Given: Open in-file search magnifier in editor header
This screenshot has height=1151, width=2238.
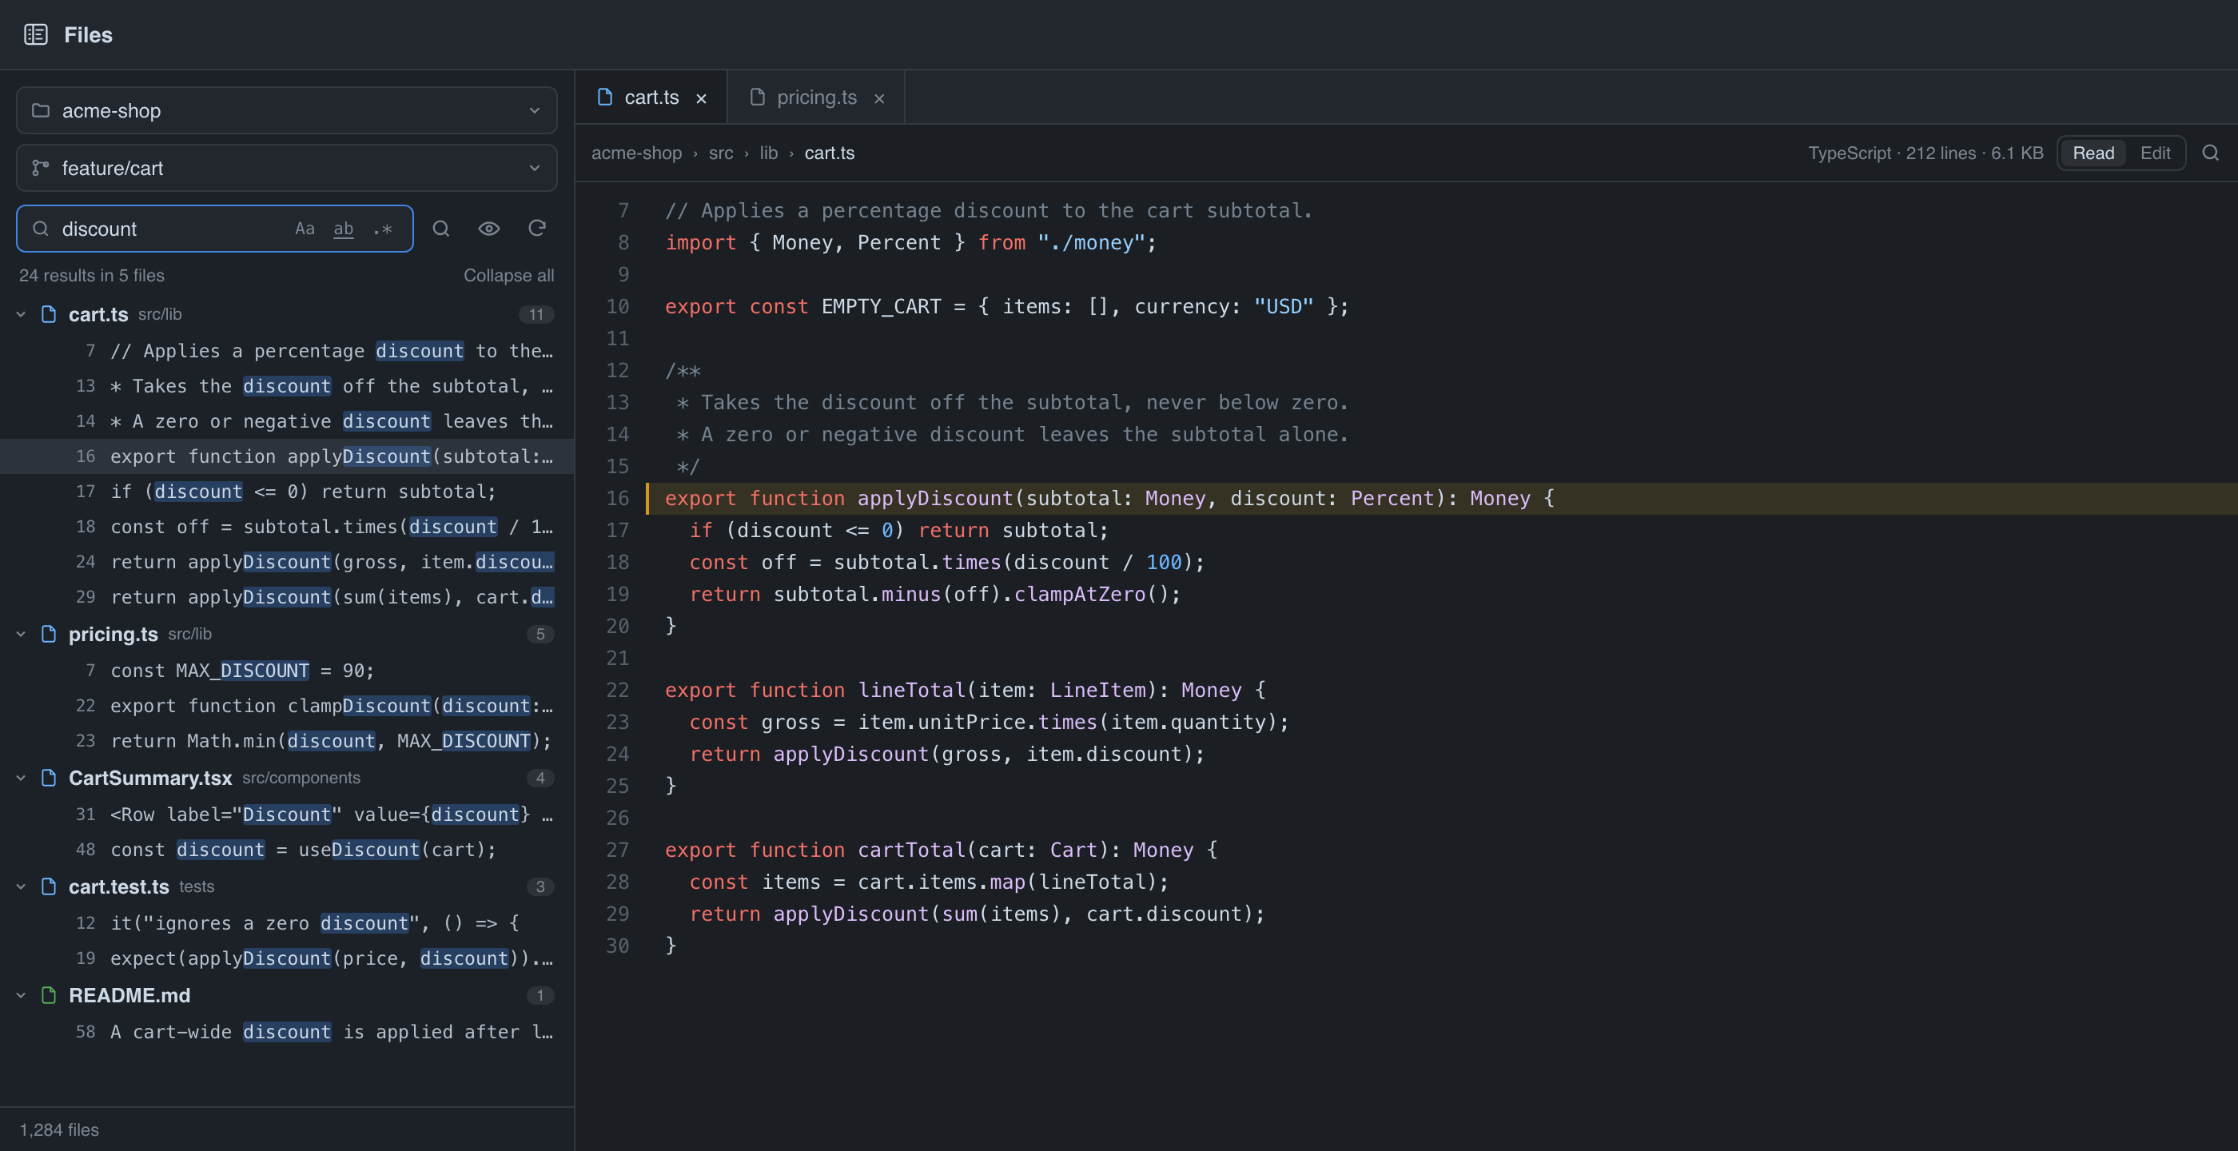Looking at the screenshot, I should [x=2210, y=153].
